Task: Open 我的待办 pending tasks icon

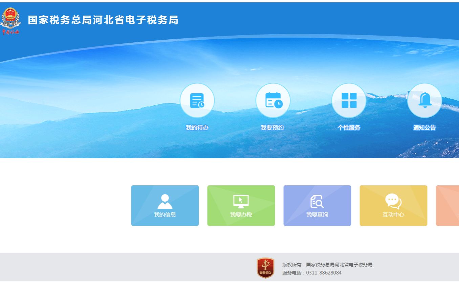Action: click(197, 100)
